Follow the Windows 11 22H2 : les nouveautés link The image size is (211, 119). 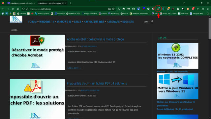pos(172,71)
